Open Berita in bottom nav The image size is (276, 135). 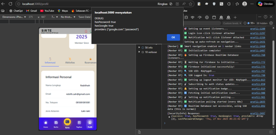[x=56, y=124]
